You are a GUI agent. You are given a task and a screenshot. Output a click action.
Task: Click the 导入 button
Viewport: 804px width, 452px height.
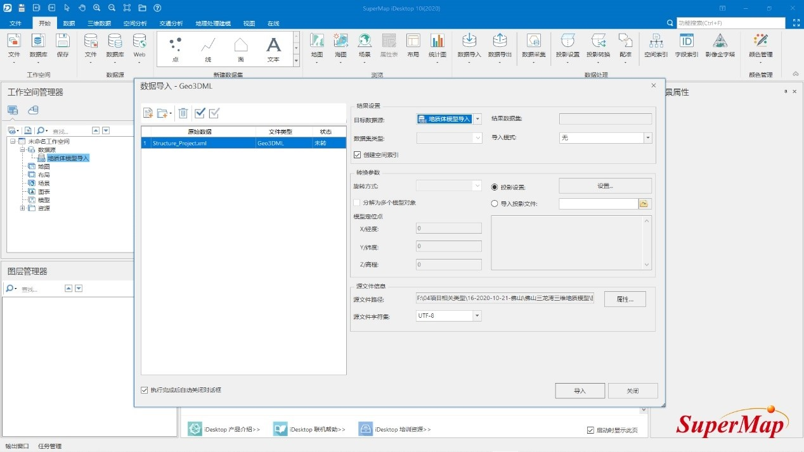coord(580,391)
